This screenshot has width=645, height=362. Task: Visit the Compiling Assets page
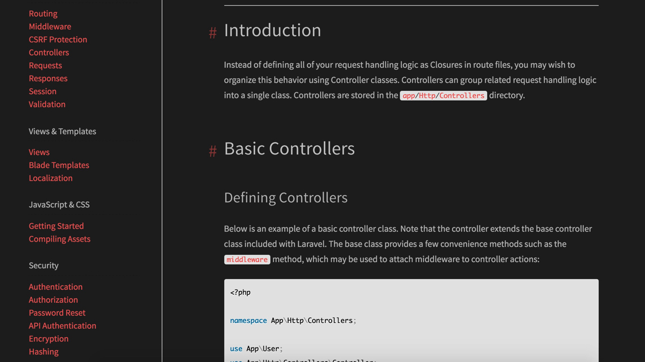59,239
